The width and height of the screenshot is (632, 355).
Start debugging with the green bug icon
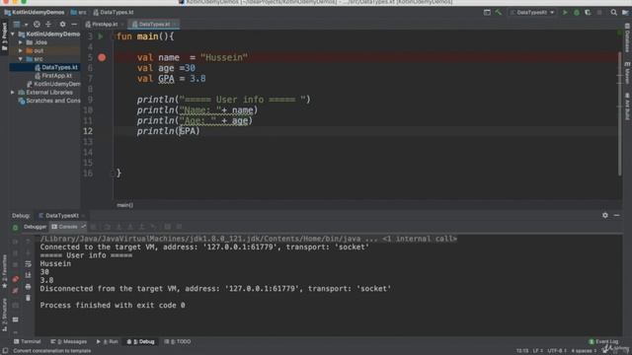coord(577,13)
